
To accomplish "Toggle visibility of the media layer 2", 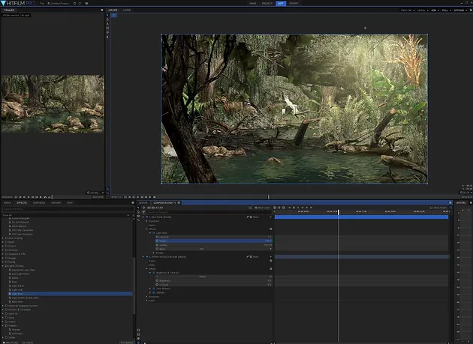I will 147,256.
